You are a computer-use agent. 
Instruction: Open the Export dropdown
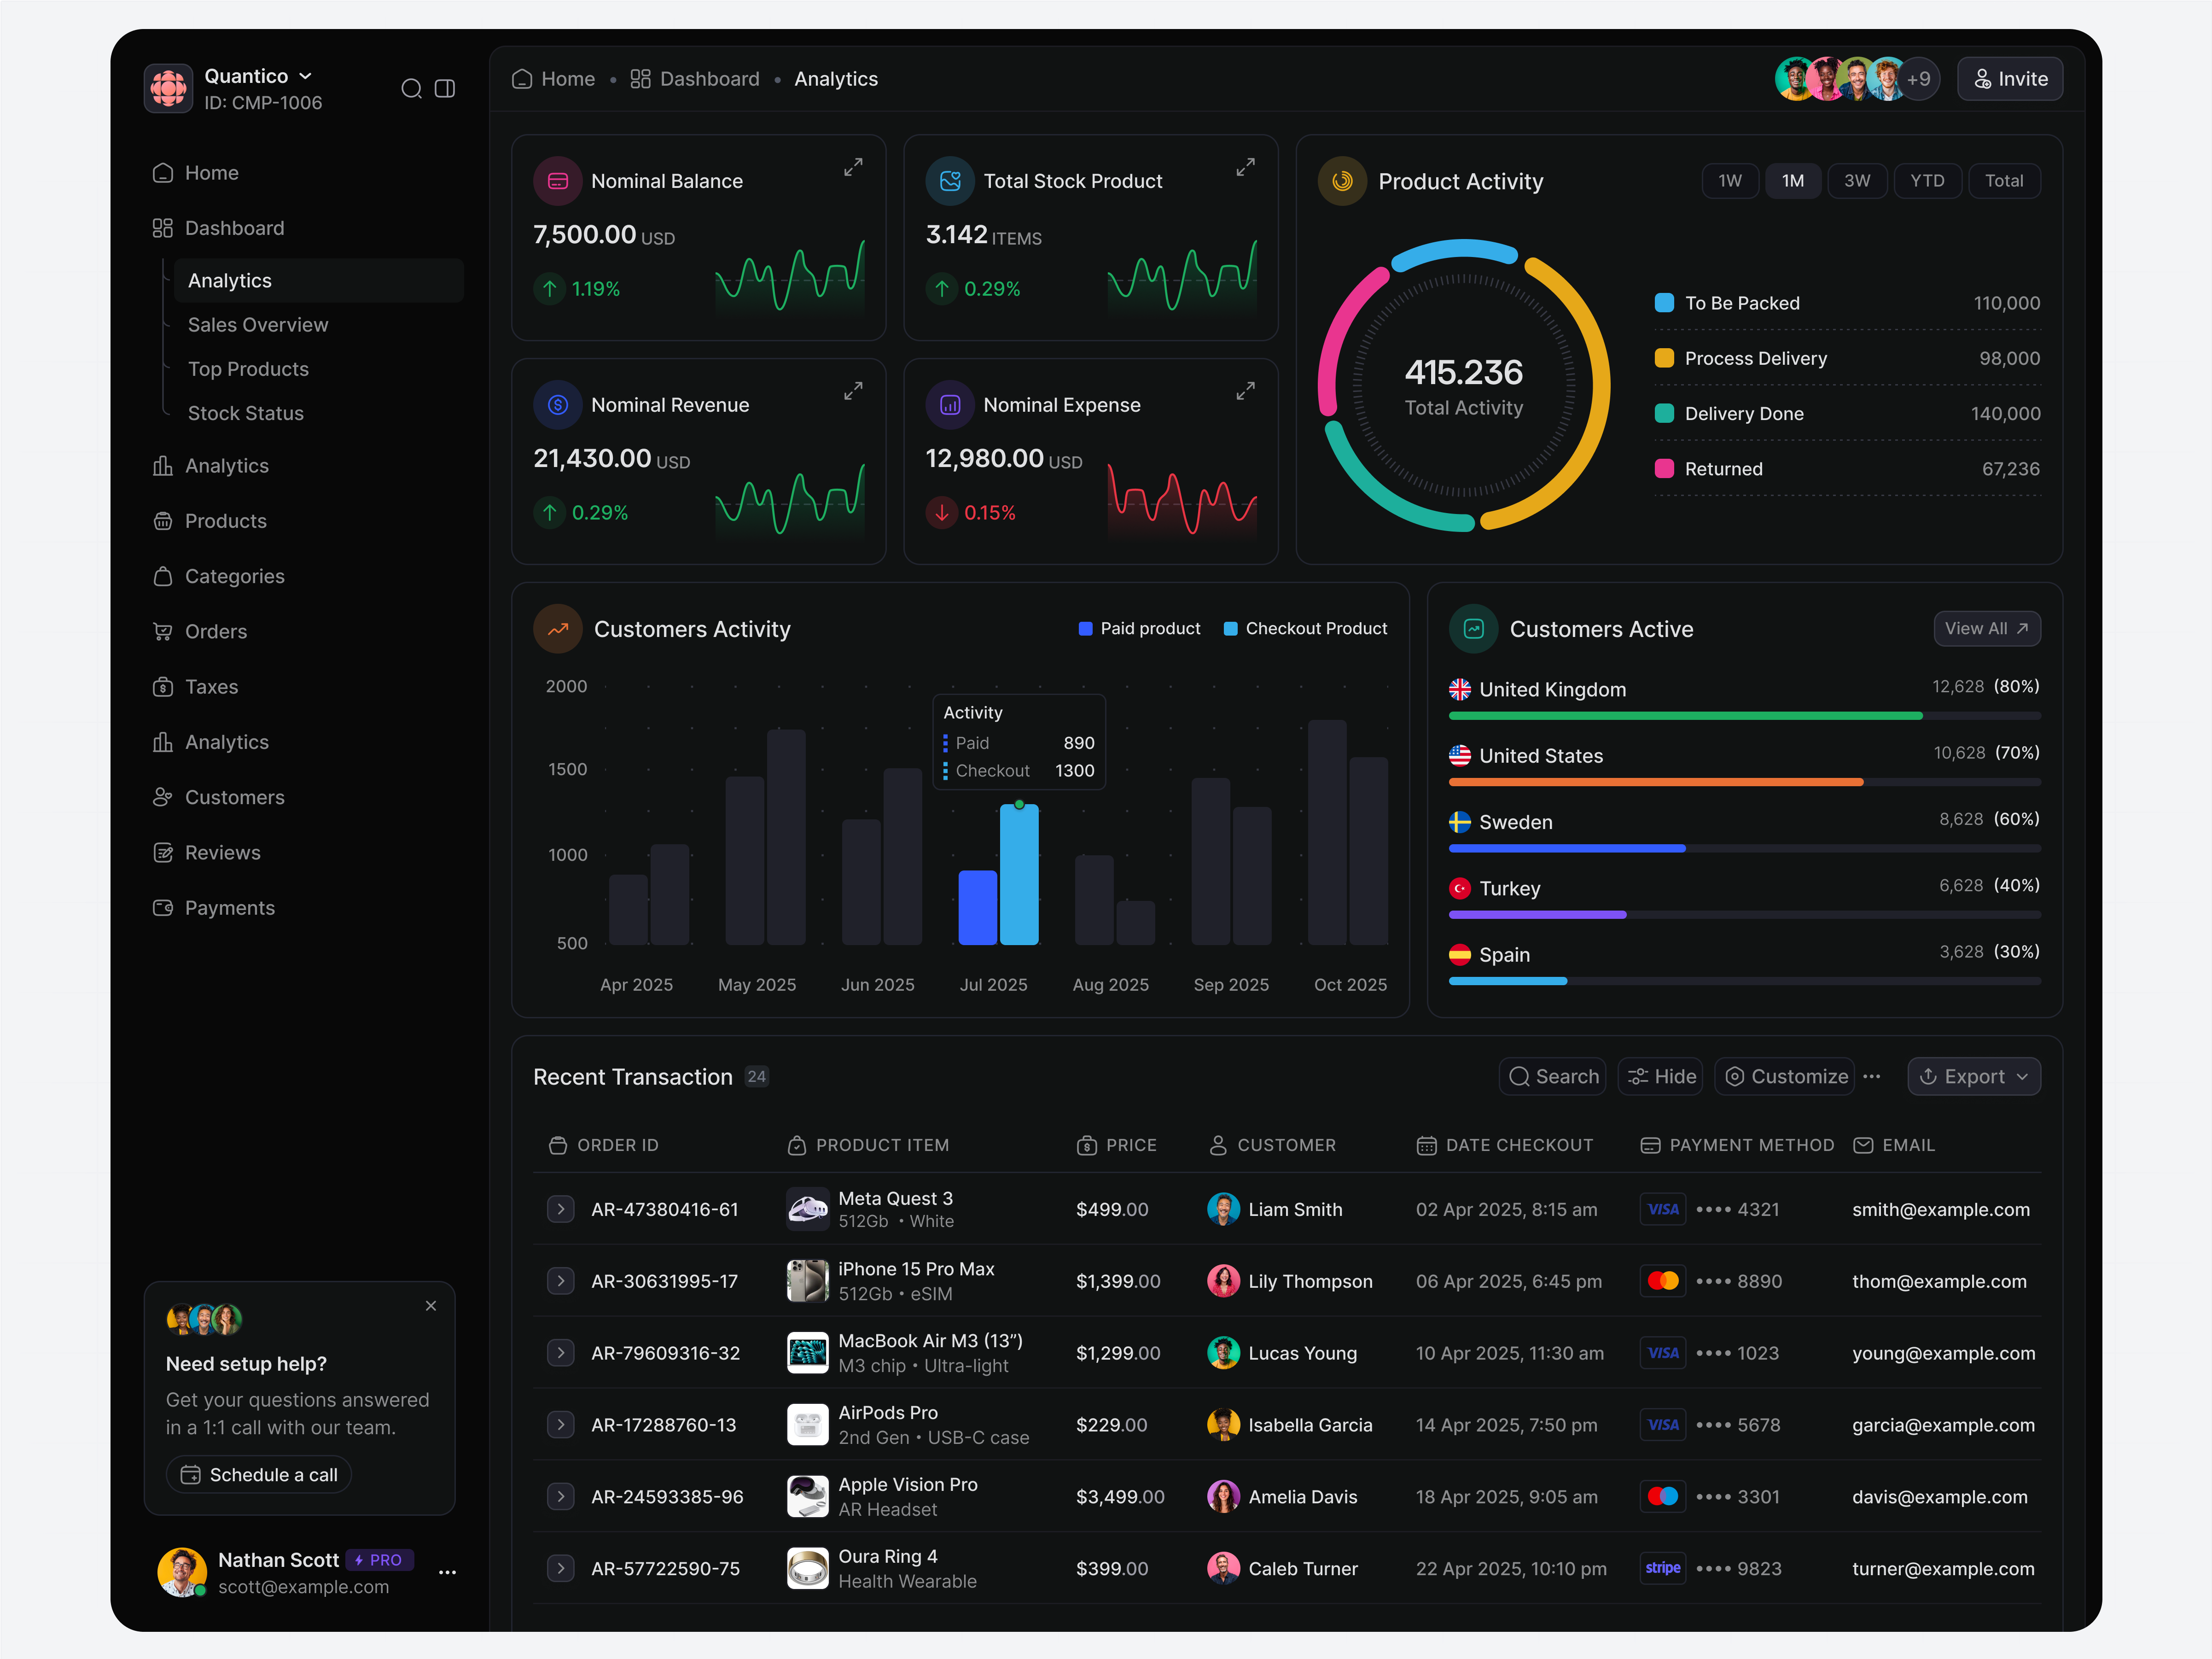[x=1972, y=1076]
